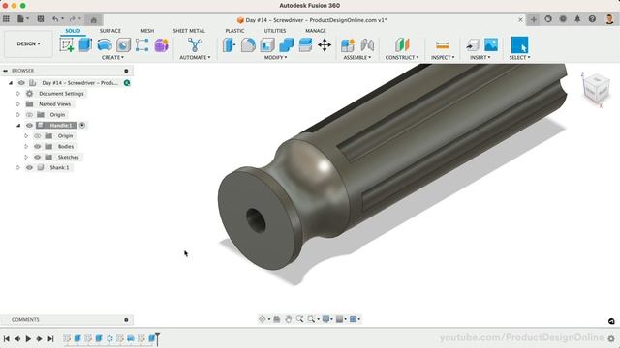Click the Joint tool icon

tap(367, 45)
